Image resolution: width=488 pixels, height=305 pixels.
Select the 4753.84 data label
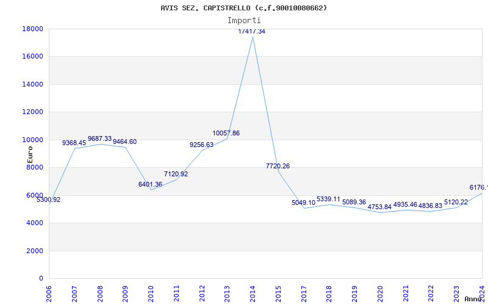(379, 207)
